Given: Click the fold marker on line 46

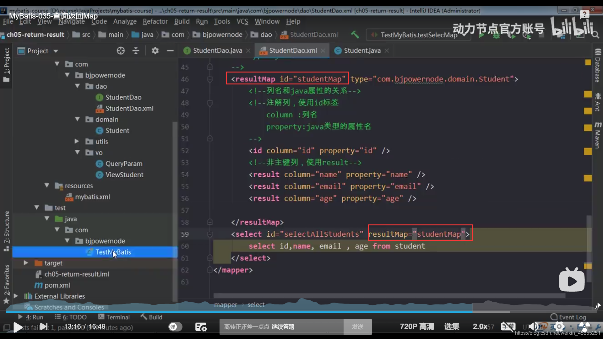Looking at the screenshot, I should (x=210, y=79).
